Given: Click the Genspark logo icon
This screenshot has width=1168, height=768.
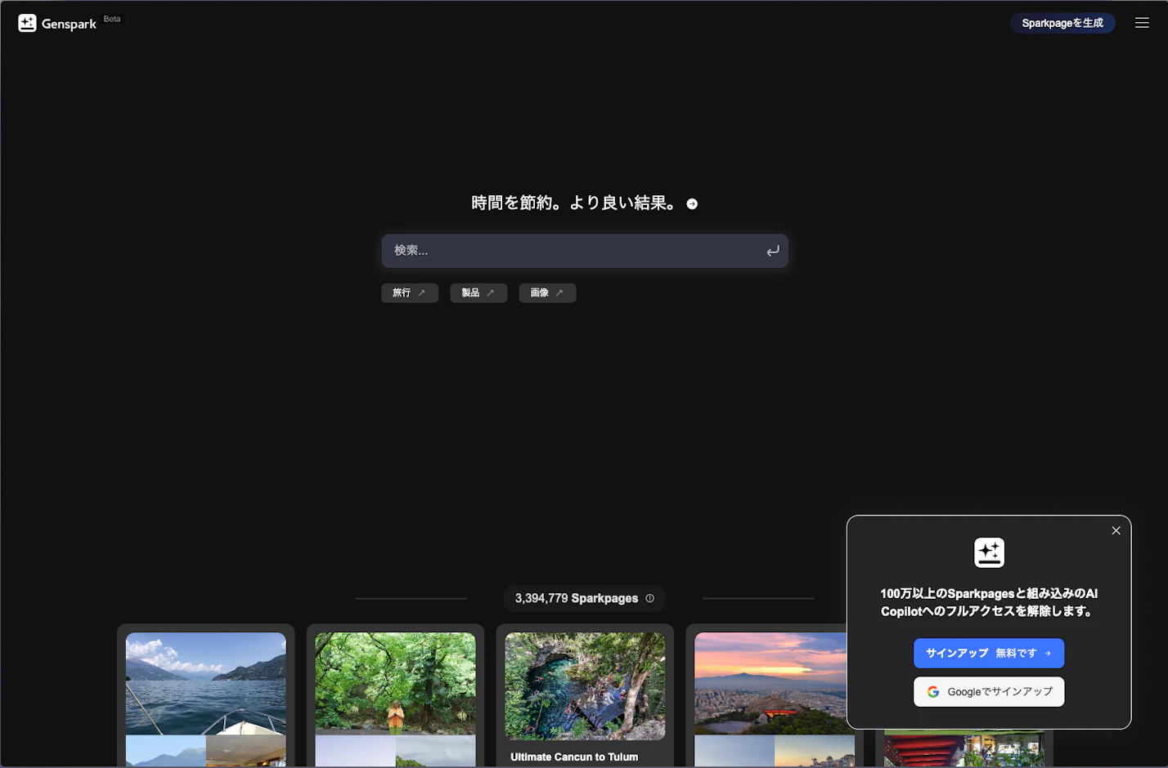Looking at the screenshot, I should [x=27, y=23].
